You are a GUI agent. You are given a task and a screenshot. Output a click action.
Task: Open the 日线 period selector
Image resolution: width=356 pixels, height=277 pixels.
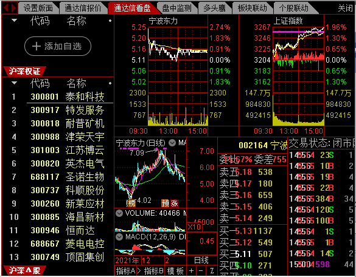201,261
